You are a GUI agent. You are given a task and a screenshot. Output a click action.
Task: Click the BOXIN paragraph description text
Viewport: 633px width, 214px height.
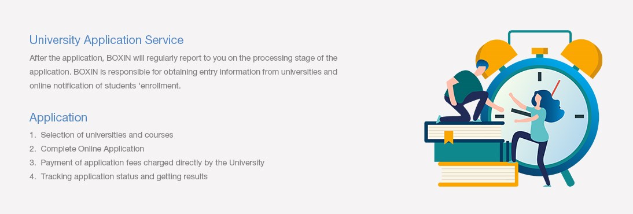click(x=183, y=72)
